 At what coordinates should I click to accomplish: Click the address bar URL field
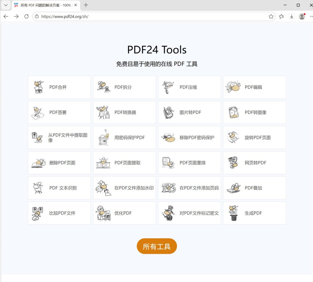click(154, 16)
